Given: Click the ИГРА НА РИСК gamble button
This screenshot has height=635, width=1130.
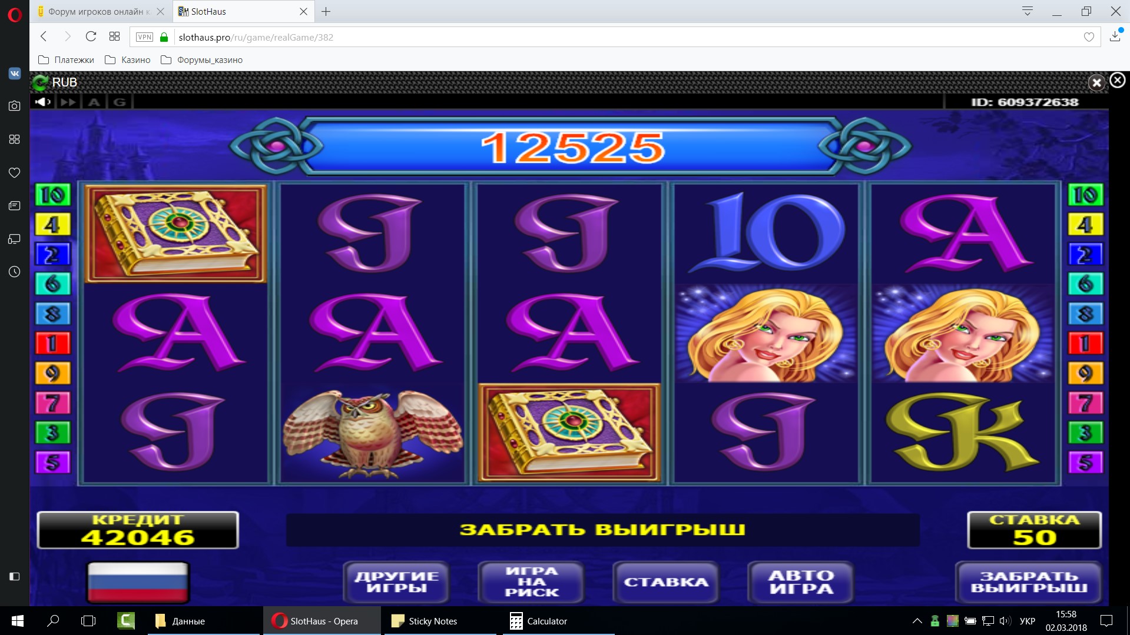Looking at the screenshot, I should [531, 582].
